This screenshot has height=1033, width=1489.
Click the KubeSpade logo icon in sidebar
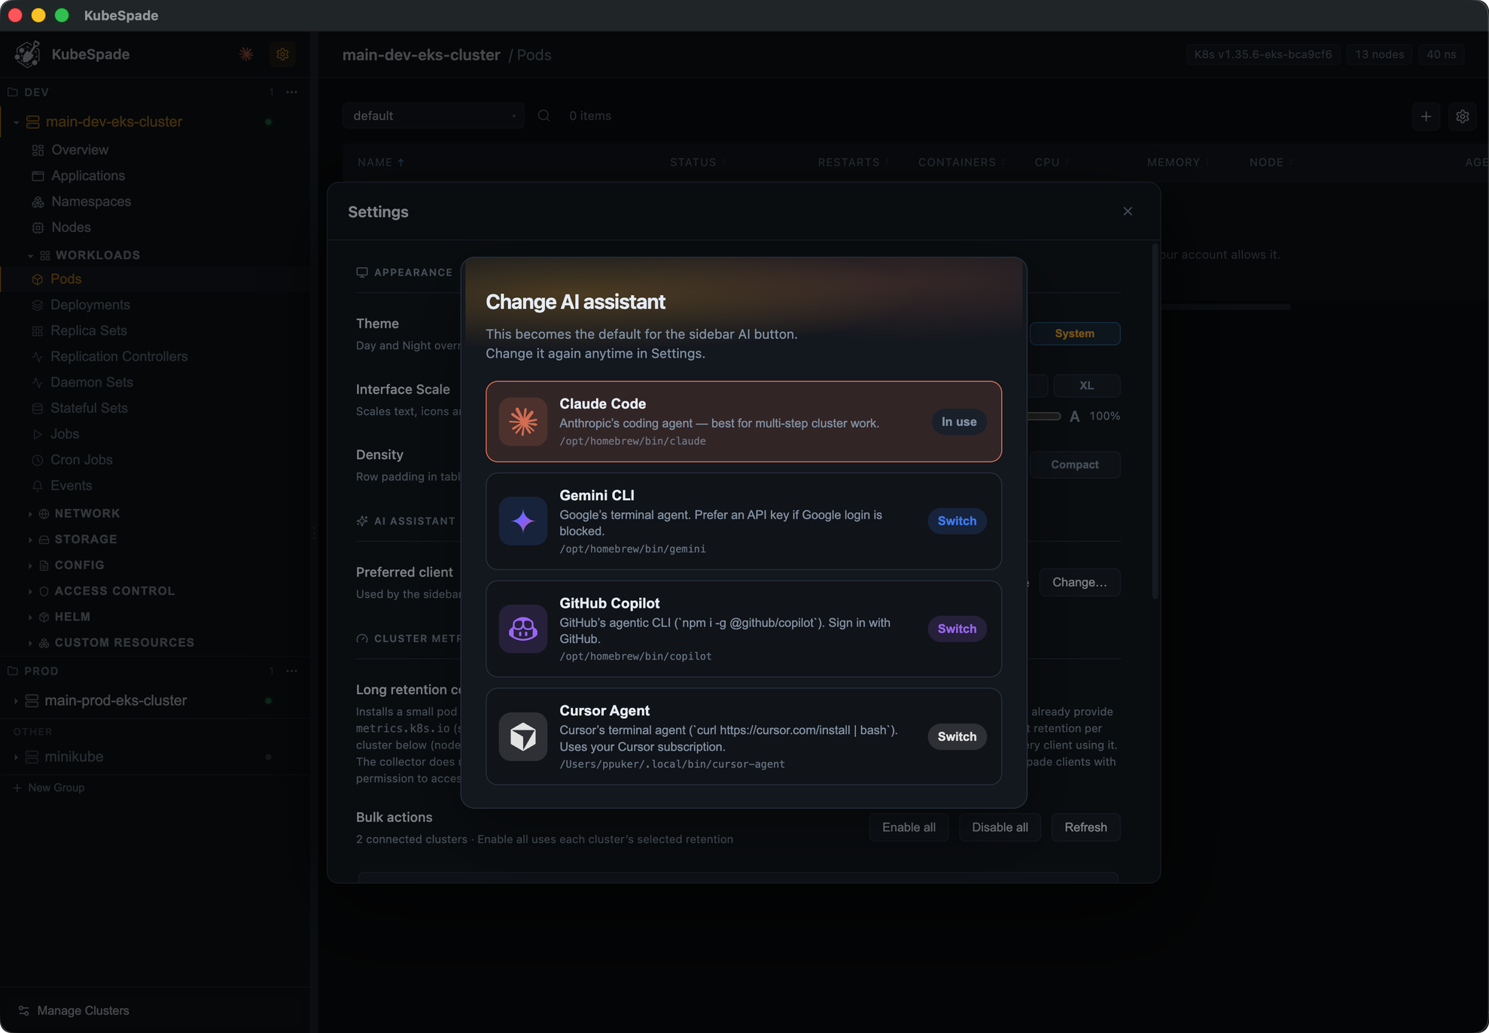click(x=28, y=54)
